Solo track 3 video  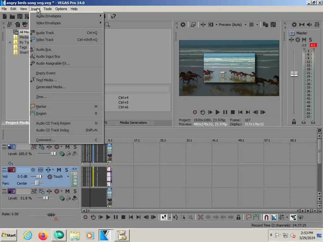click(x=75, y=191)
